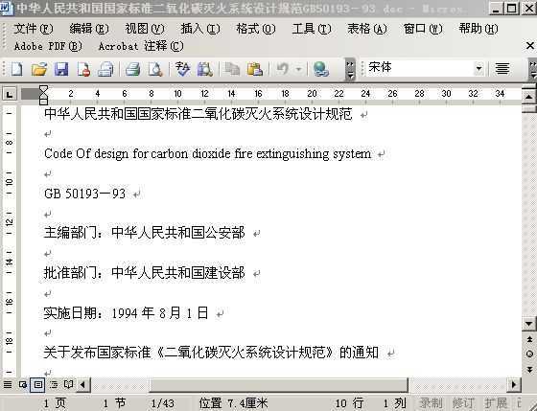Image resolution: width=537 pixels, height=411 pixels.
Task: Click the permission icon with the red stop sign
Action: tap(83, 69)
